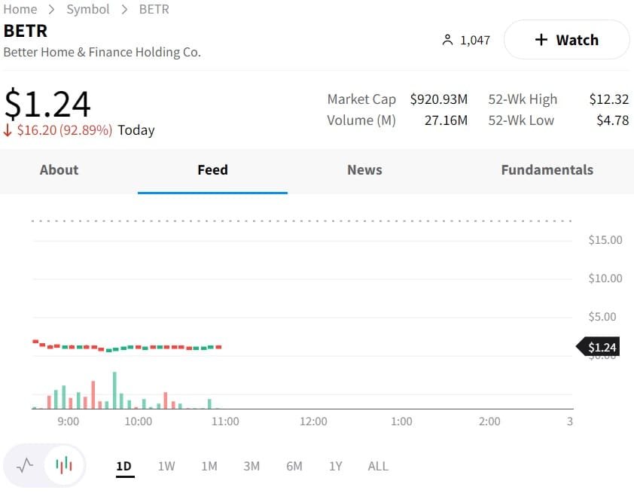Open the About tab
Screen dimensions: 634x496
[59, 170]
